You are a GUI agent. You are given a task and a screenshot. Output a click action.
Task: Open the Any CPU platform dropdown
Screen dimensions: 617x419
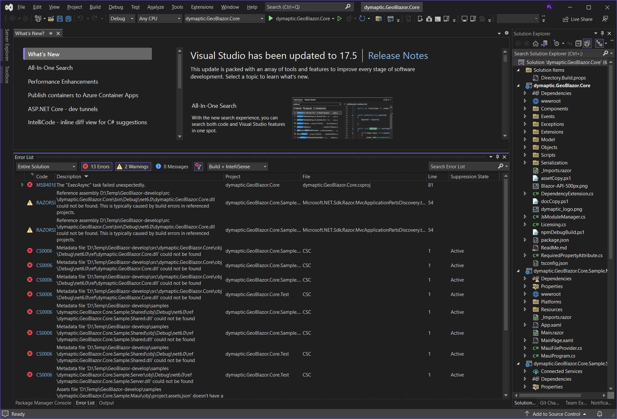click(x=160, y=18)
